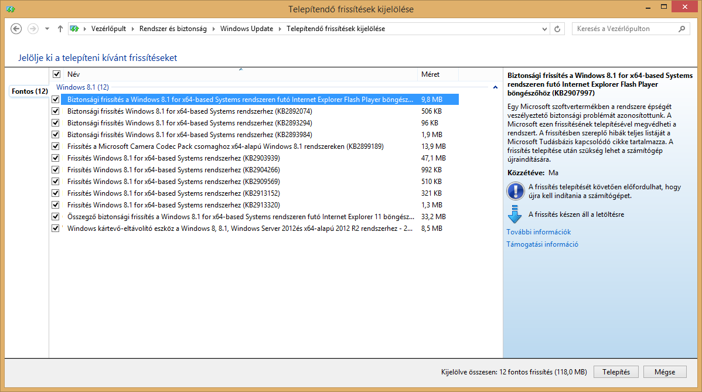Image resolution: width=702 pixels, height=392 pixels.
Task: Open address bar history dropdown
Action: 544,29
